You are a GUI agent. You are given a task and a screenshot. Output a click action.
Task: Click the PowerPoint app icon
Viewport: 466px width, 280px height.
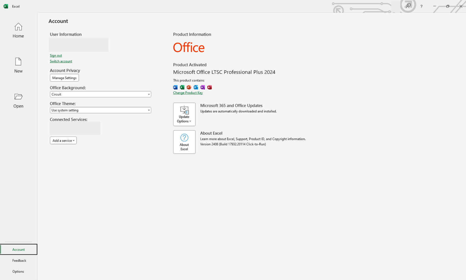pyautogui.click(x=189, y=87)
